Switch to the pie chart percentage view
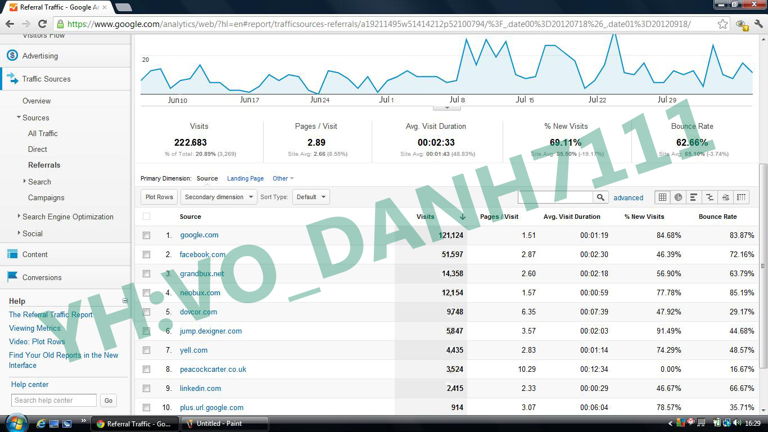The height and width of the screenshot is (432, 768). (x=678, y=197)
